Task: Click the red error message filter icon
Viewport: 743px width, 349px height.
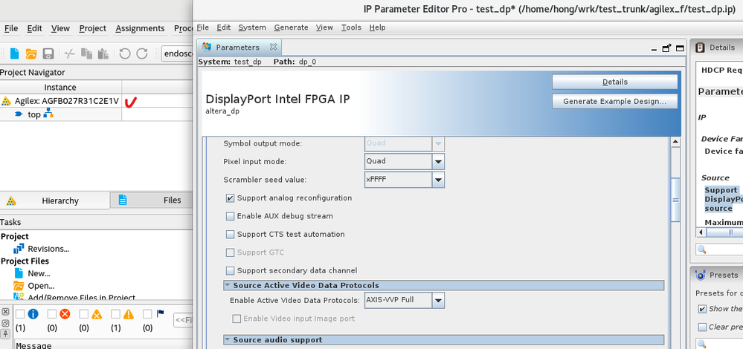Action: coord(64,314)
